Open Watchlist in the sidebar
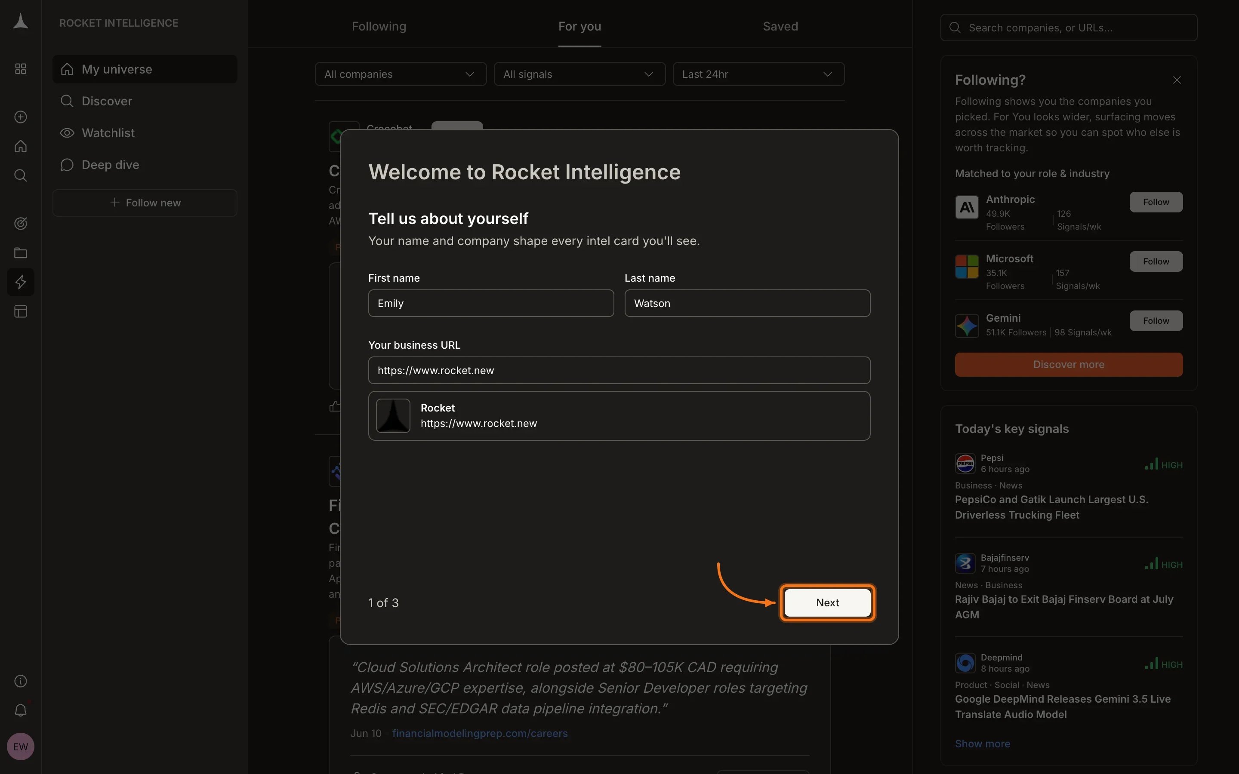 145,132
